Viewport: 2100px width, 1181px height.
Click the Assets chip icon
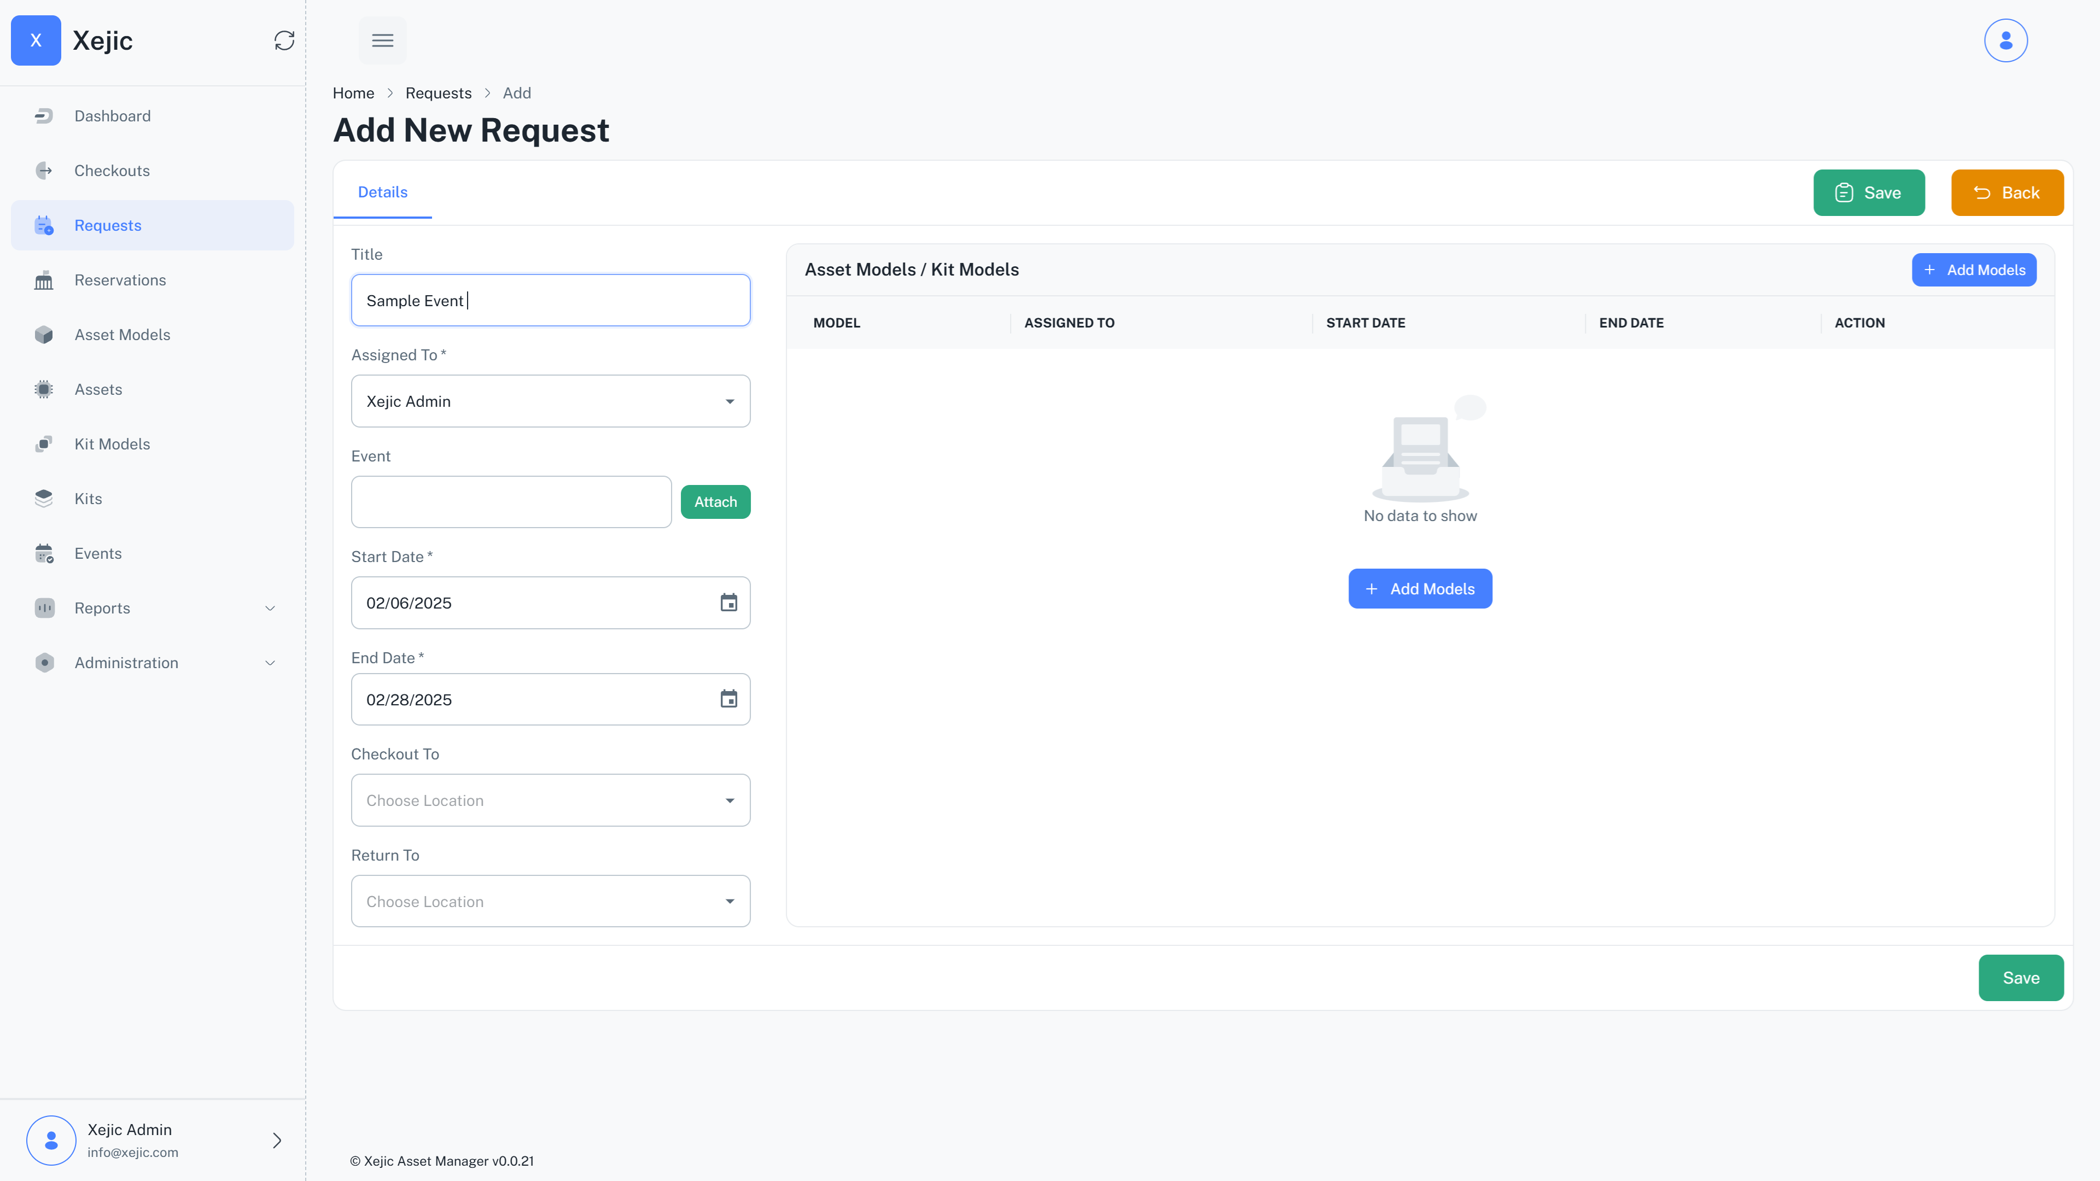[44, 389]
